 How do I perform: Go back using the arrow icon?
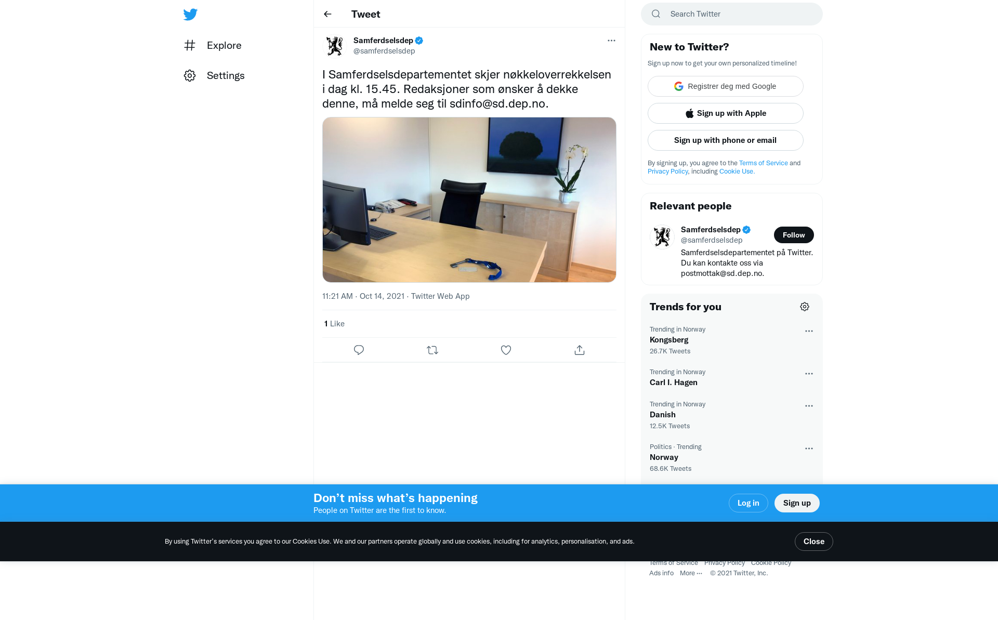pyautogui.click(x=327, y=14)
